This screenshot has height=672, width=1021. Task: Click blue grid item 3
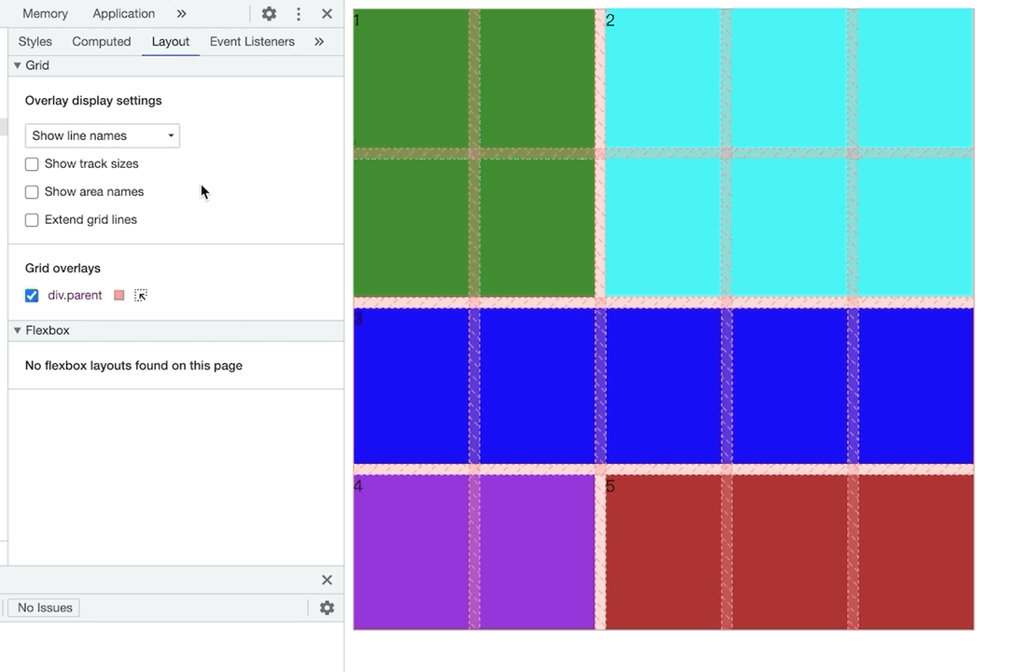664,385
